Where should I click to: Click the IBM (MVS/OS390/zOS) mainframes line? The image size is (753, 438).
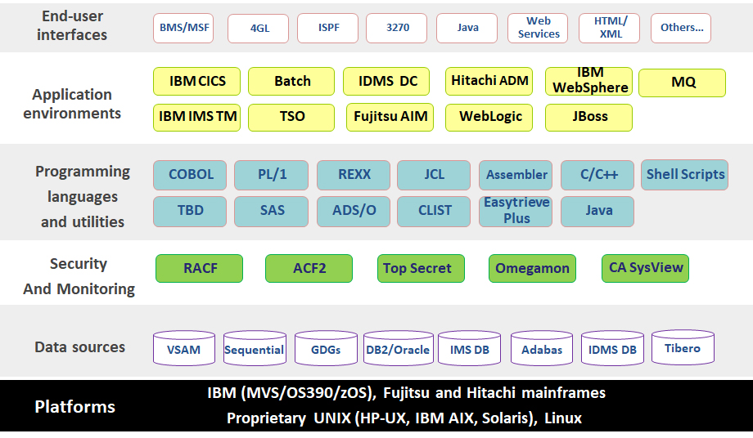pos(406,393)
